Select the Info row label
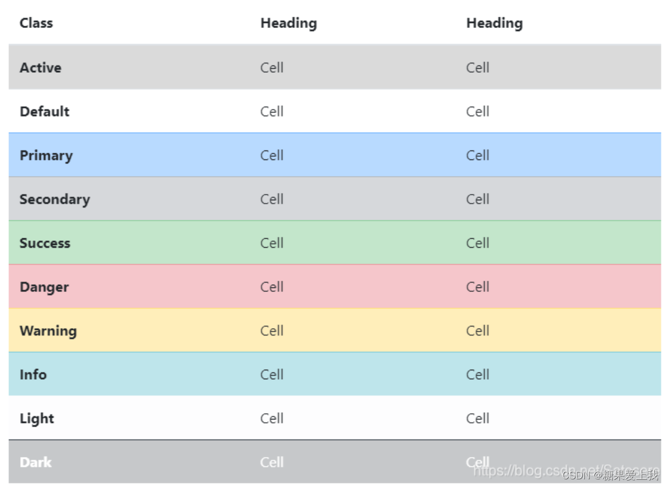The width and height of the screenshot is (667, 486). (x=33, y=375)
